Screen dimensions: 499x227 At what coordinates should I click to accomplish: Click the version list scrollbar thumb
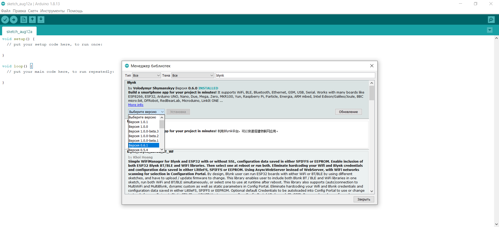click(162, 124)
